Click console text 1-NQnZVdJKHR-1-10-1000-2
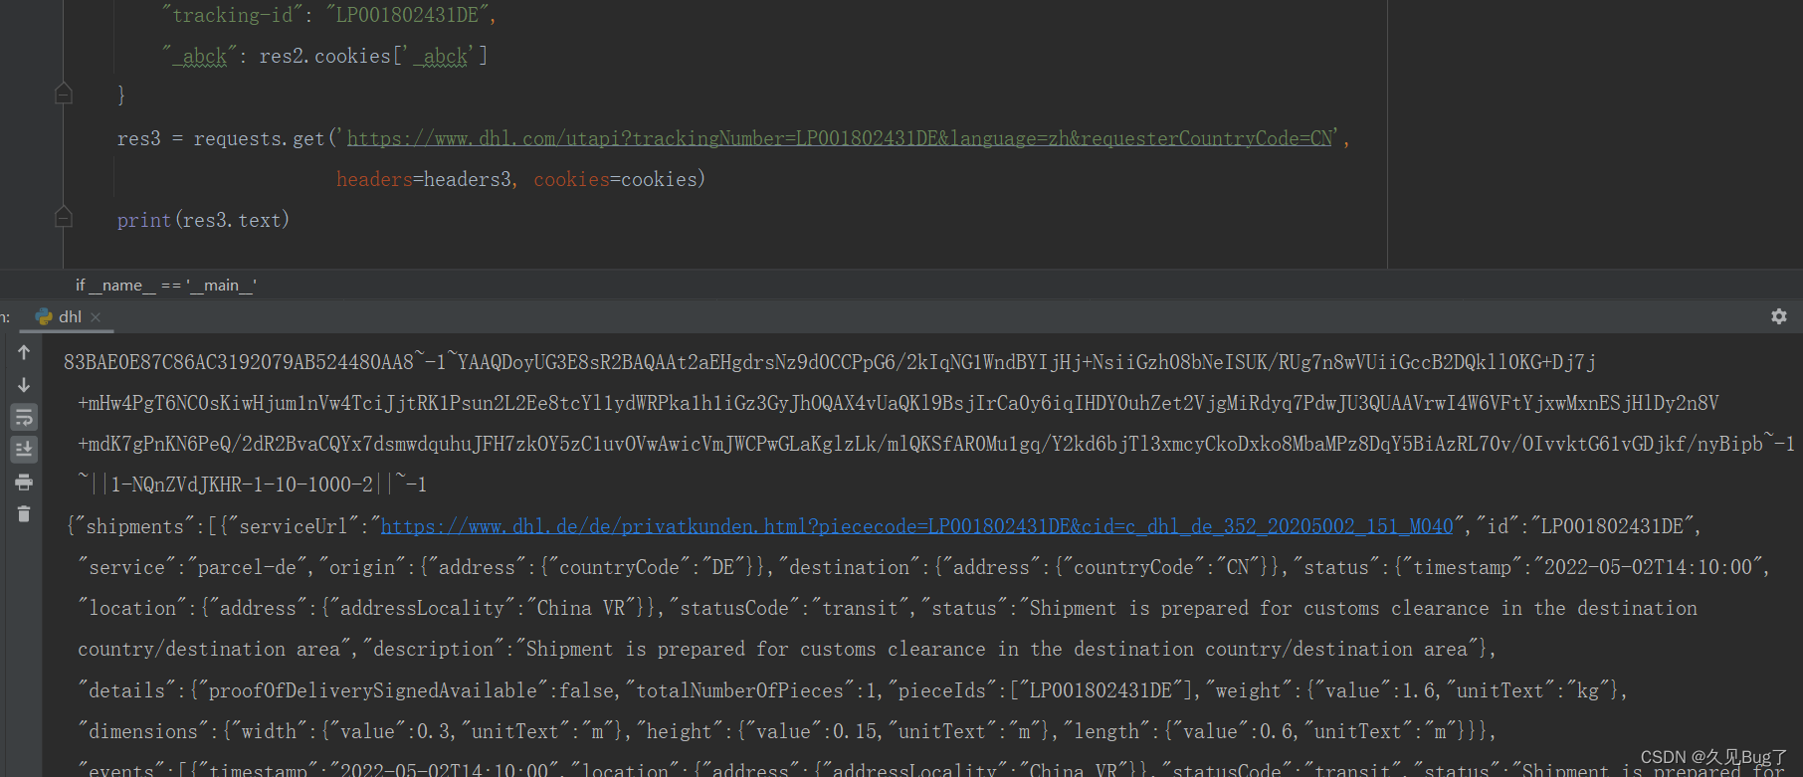1803x777 pixels. coord(242,485)
